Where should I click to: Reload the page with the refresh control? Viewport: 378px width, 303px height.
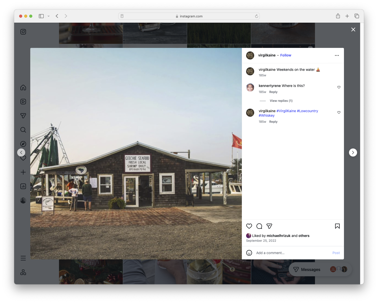tap(256, 16)
